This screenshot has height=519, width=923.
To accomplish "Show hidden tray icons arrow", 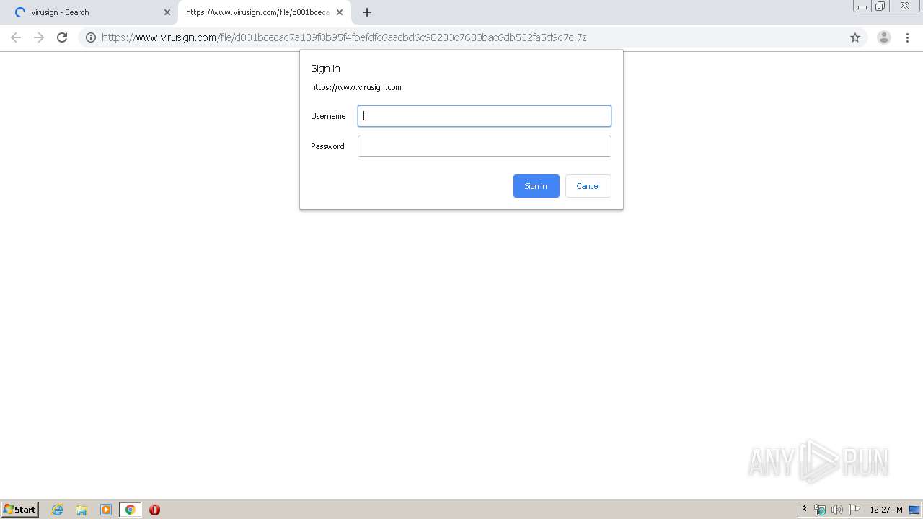I will point(805,510).
